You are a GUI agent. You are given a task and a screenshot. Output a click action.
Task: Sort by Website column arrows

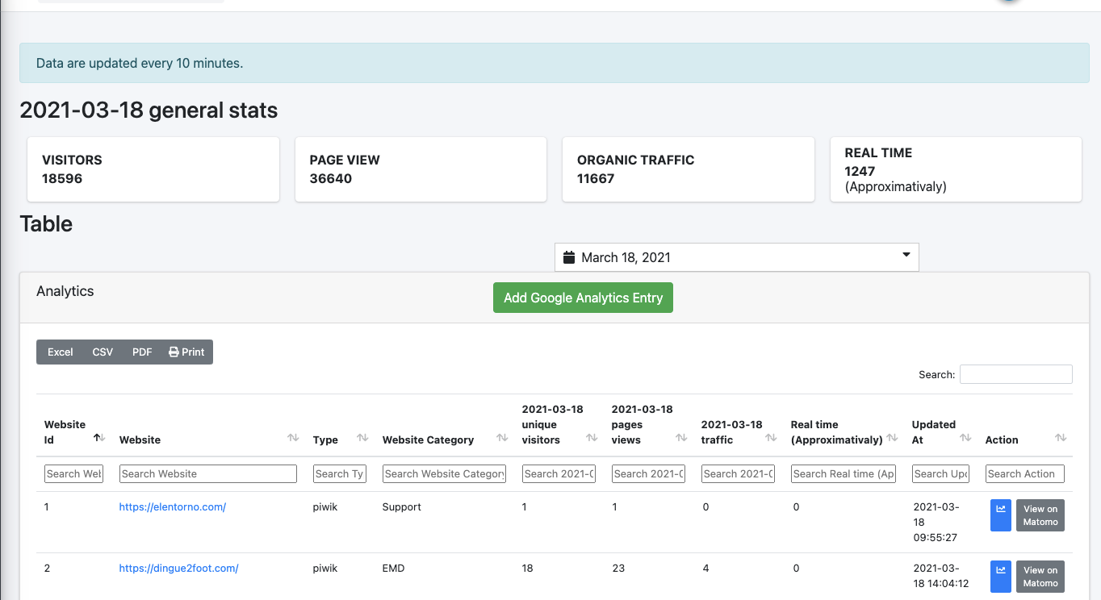pos(293,438)
